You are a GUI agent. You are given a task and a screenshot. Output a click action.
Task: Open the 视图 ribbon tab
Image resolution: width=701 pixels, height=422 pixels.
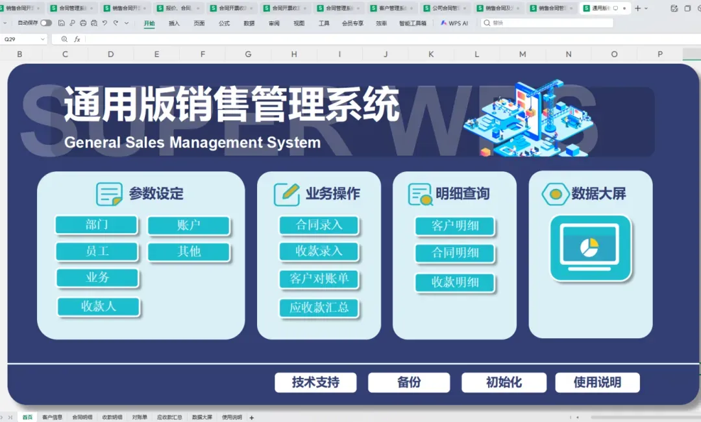299,23
